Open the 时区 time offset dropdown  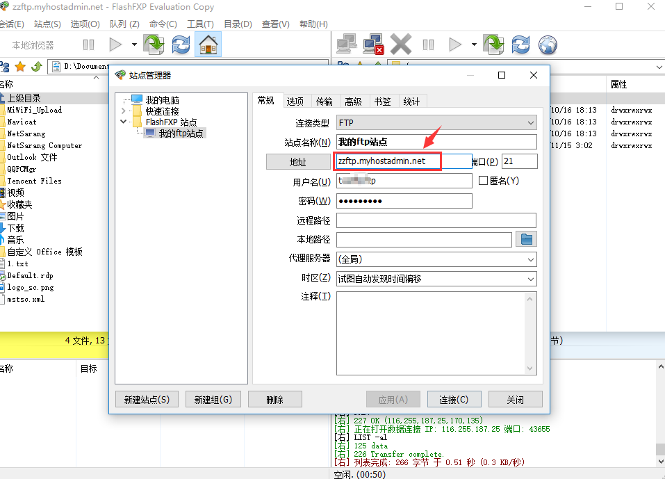(x=436, y=279)
